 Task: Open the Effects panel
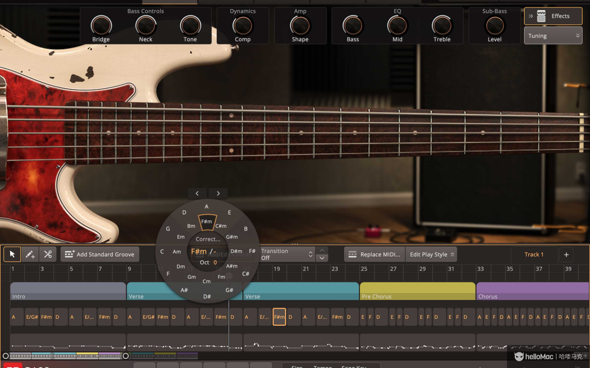click(x=553, y=16)
